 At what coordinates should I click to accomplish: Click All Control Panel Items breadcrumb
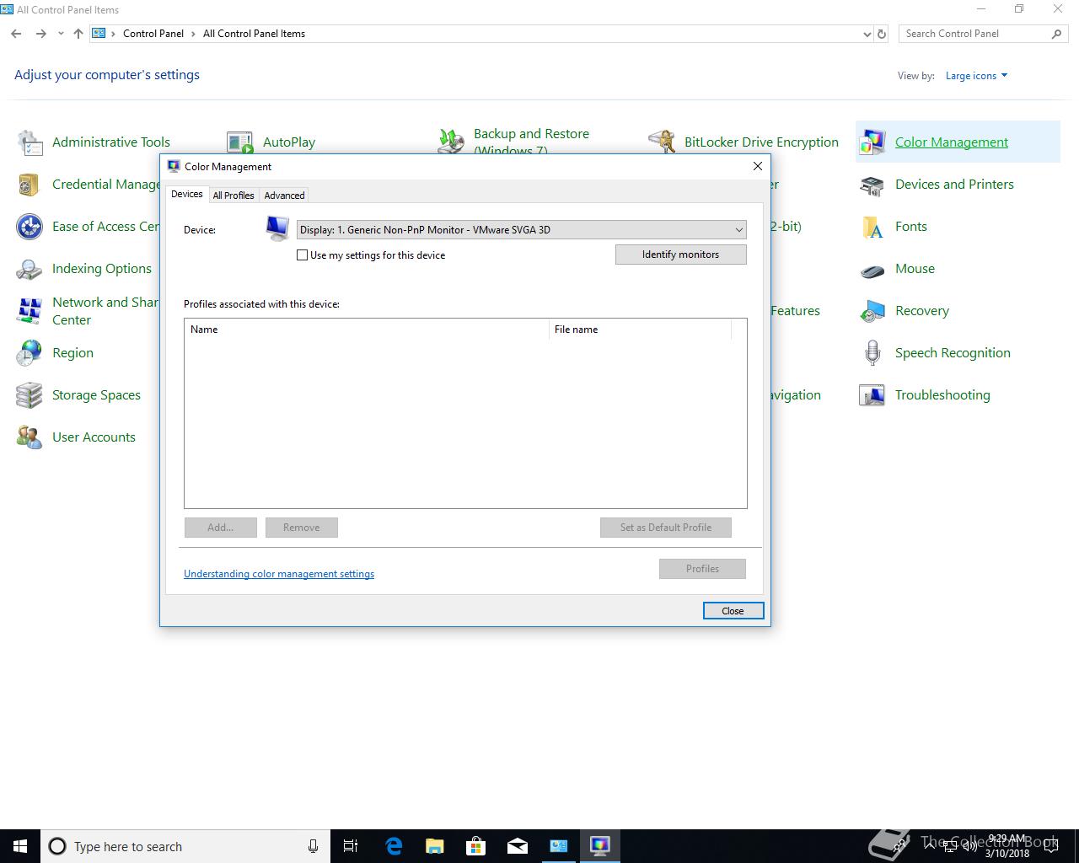pos(254,34)
